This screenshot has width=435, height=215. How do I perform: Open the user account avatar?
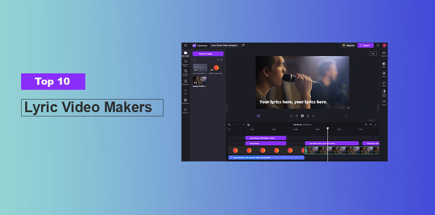point(384,46)
